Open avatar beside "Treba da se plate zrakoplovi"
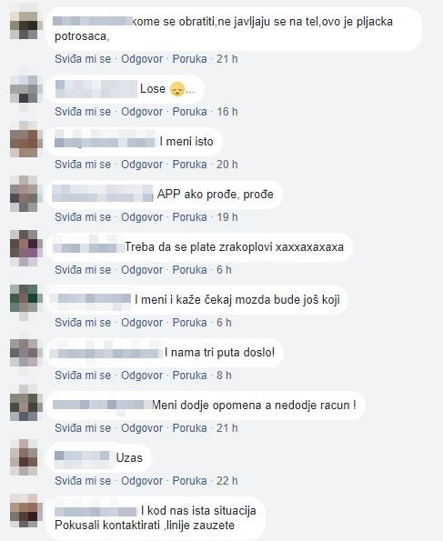Image resolution: width=443 pixels, height=541 pixels. tap(24, 247)
